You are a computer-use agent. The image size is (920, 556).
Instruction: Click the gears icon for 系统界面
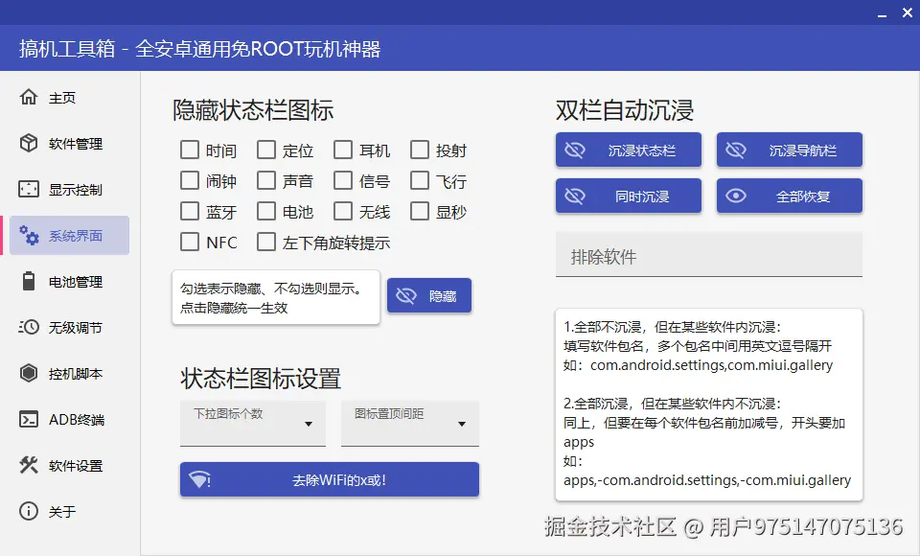(x=28, y=235)
